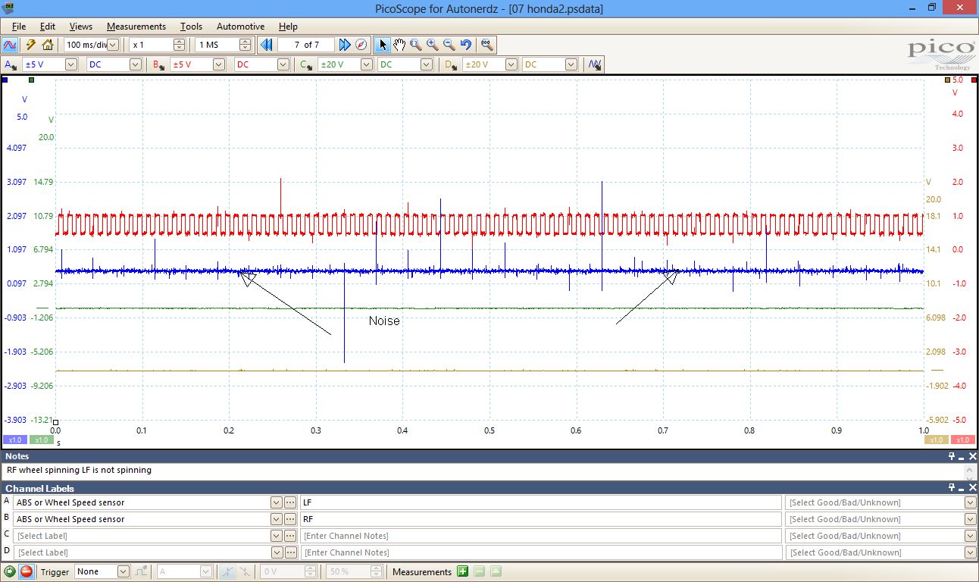Open channel A options button
The image size is (979, 582).
pyautogui.click(x=11, y=65)
